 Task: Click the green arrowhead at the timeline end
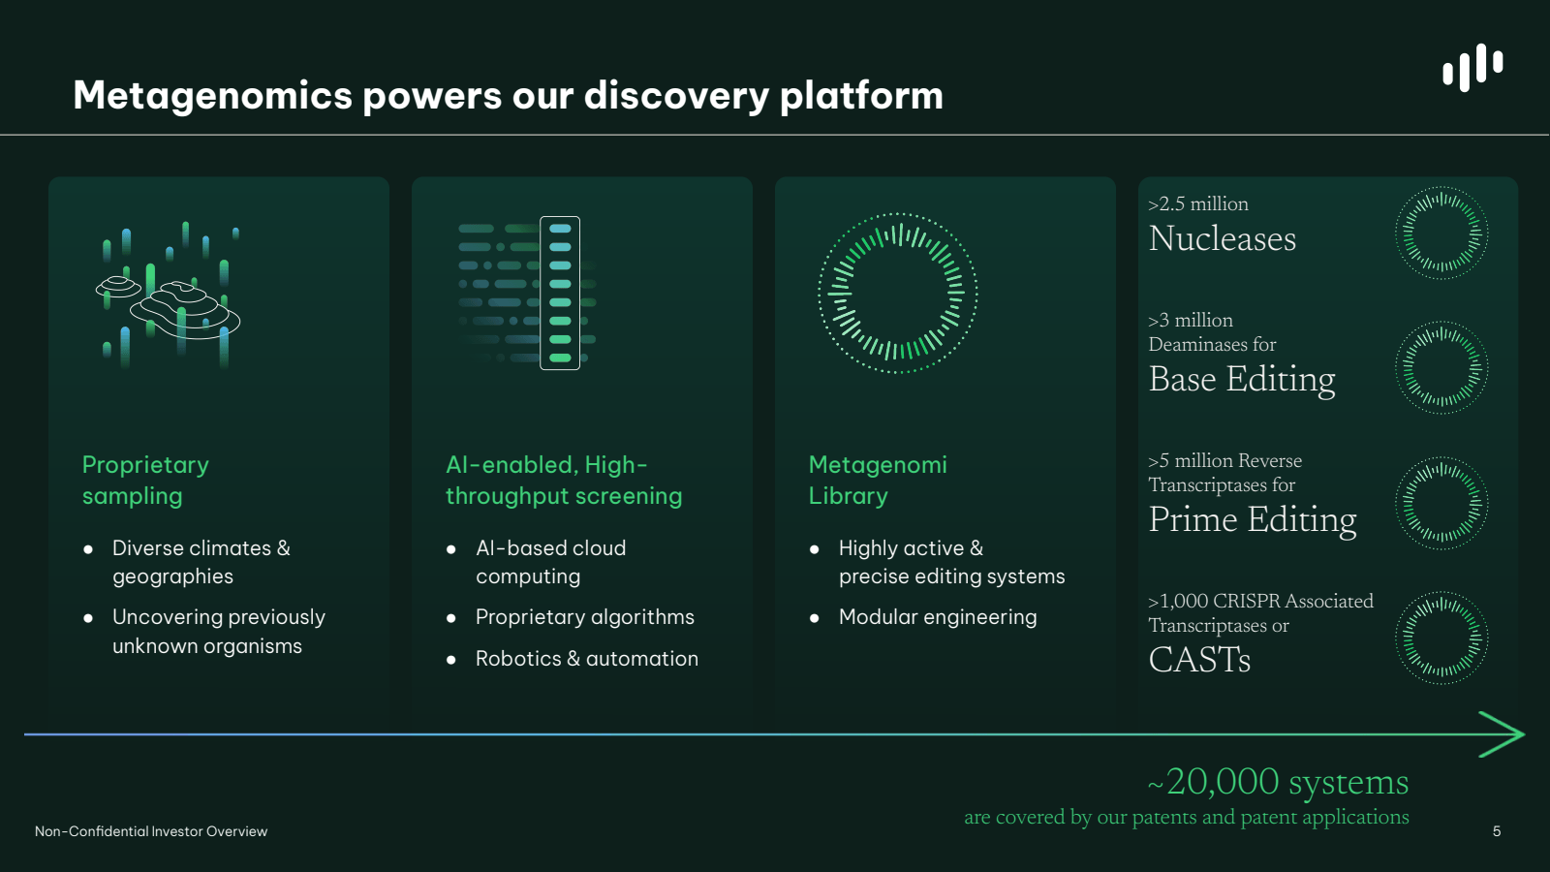[1502, 734]
